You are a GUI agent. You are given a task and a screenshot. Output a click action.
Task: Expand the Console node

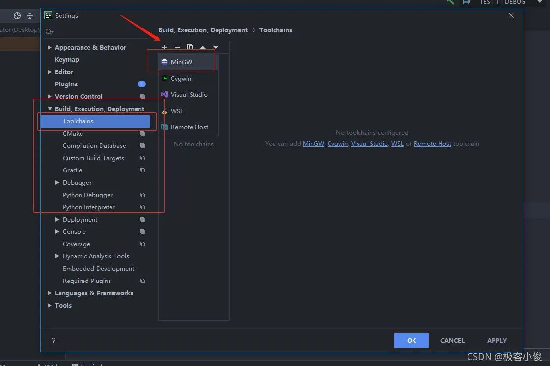57,231
